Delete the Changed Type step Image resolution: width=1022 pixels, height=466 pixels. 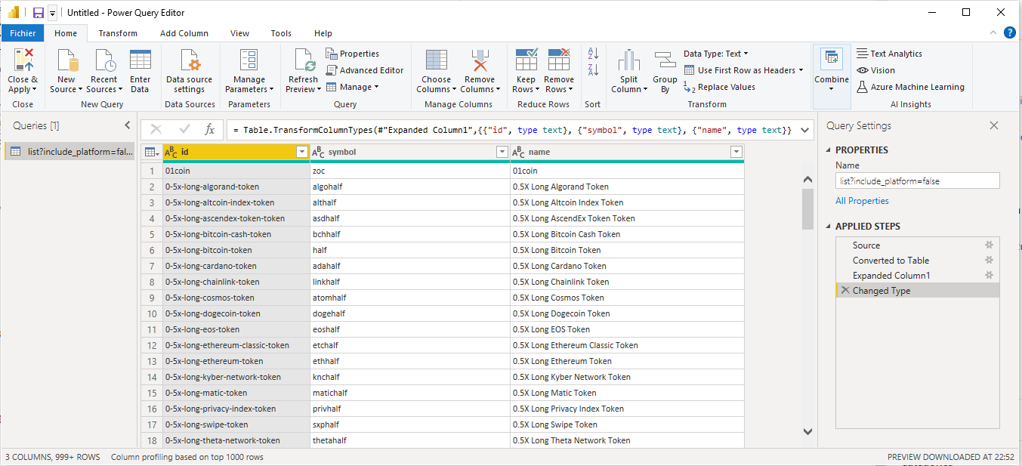click(845, 291)
